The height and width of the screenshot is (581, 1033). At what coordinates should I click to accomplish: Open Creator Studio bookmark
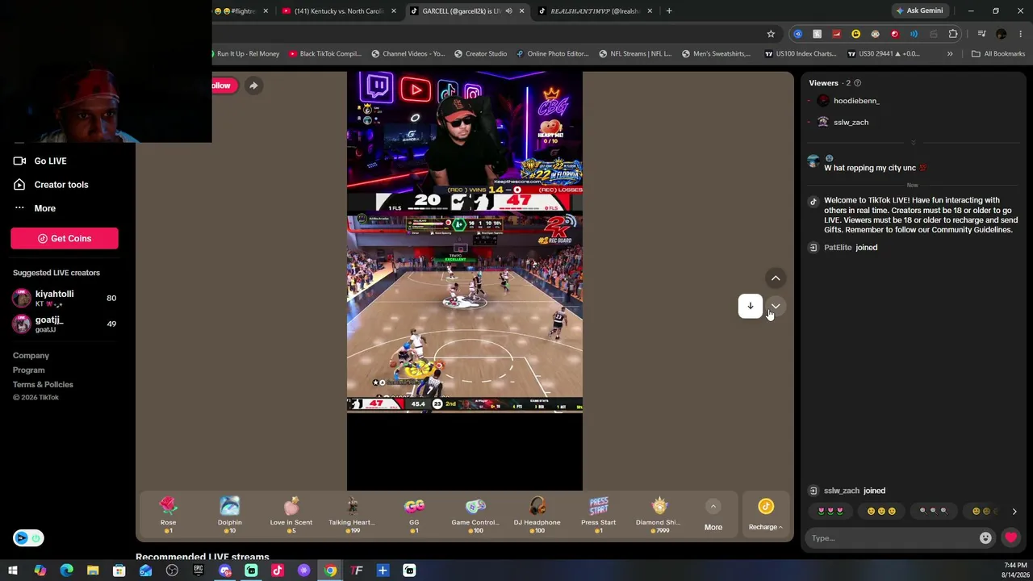[480, 54]
